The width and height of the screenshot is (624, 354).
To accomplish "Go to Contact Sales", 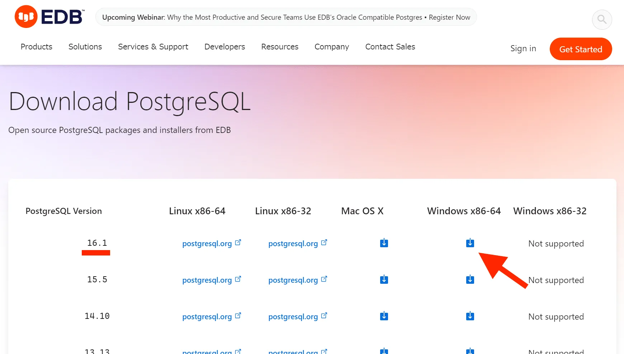I will 390,47.
